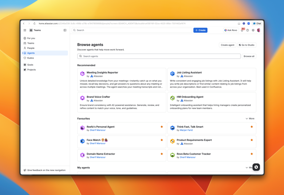Open Brand Voice Crafter title
Screen dimensions: 284x195
pos(99,97)
